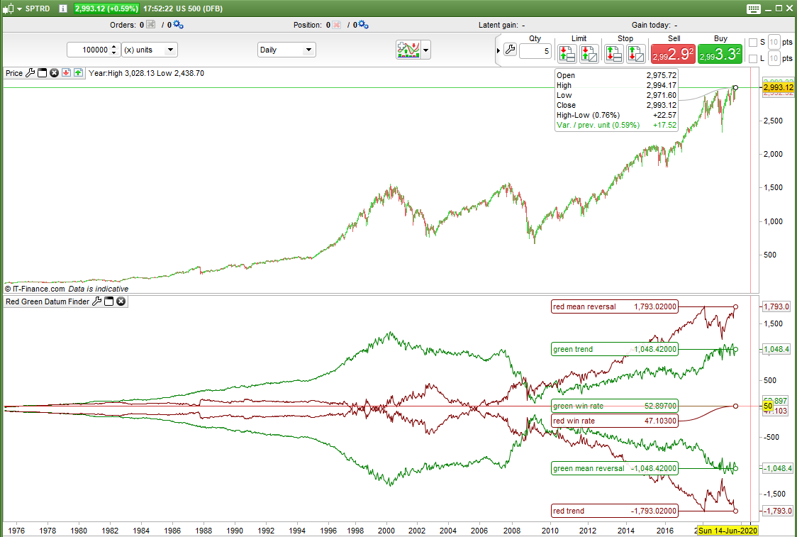The image size is (797, 537).
Task: Click the 2,993.12 (+0.59%) price badge
Action: click(x=106, y=9)
